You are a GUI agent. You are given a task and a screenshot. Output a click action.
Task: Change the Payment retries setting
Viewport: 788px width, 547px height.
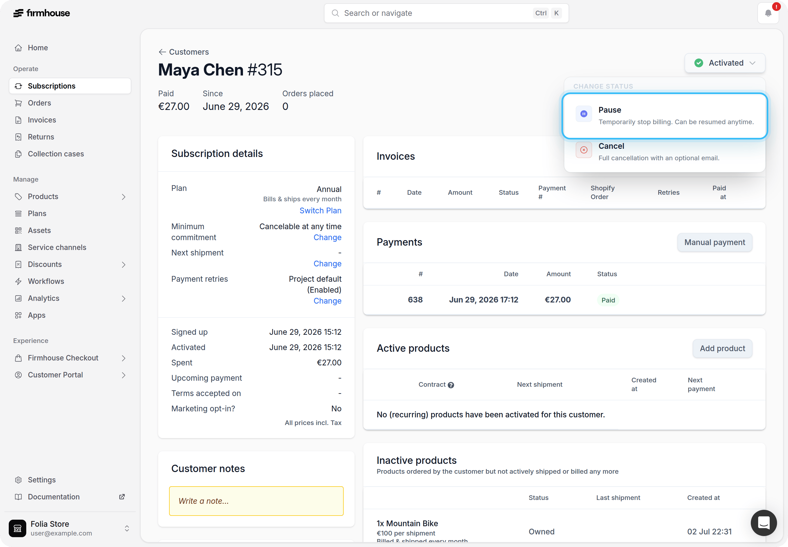[327, 301]
